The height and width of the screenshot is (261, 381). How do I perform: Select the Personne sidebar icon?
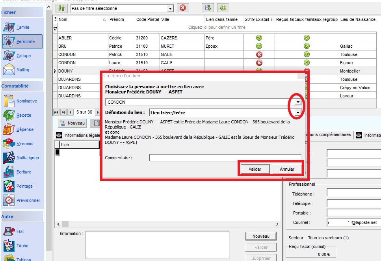pyautogui.click(x=9, y=41)
